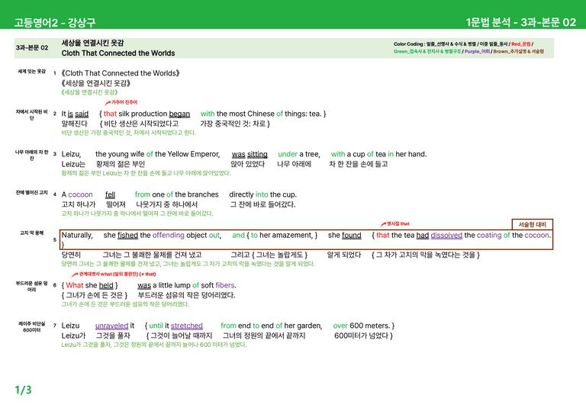
Task: Click the page indicator 1/3
Action: click(x=23, y=390)
